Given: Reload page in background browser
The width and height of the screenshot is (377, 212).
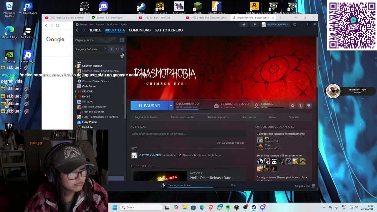Looking at the screenshot, I should [x=58, y=26].
